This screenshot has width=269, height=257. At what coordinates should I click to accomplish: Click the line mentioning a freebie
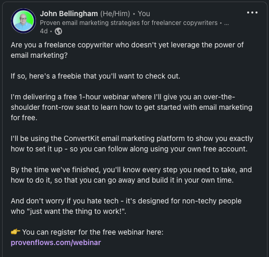point(95,76)
